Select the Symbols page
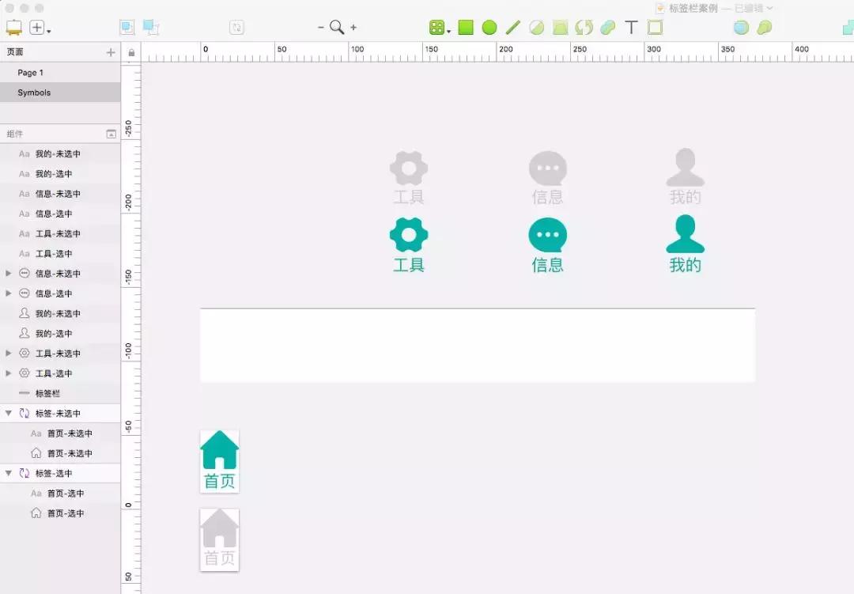The width and height of the screenshot is (854, 594). click(x=34, y=93)
